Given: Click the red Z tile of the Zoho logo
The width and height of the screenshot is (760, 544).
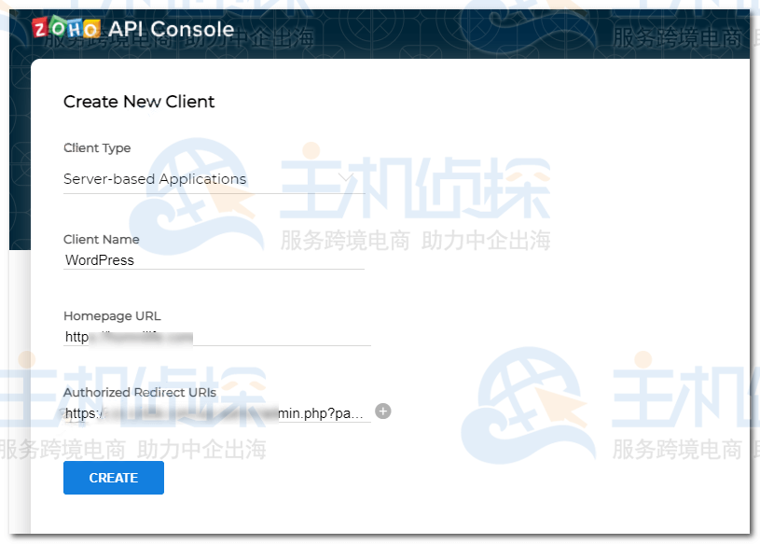Looking at the screenshot, I should click(x=40, y=29).
